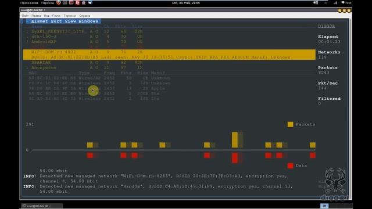
Task: Open the Kismet menu
Action: pos(40,21)
